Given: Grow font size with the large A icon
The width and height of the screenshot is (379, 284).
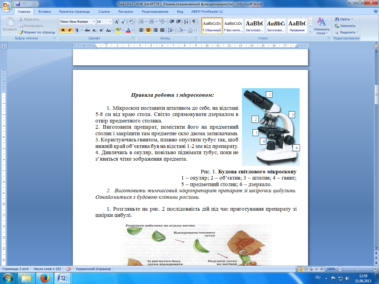Looking at the screenshot, I should coord(117,22).
